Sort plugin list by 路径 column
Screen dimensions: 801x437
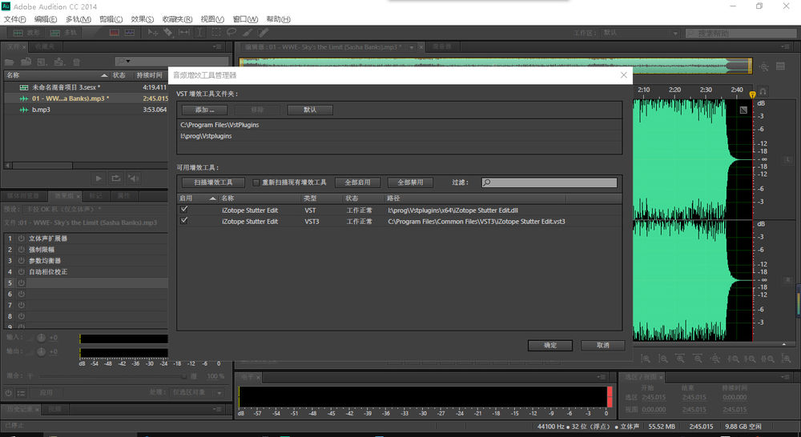[x=475, y=198]
